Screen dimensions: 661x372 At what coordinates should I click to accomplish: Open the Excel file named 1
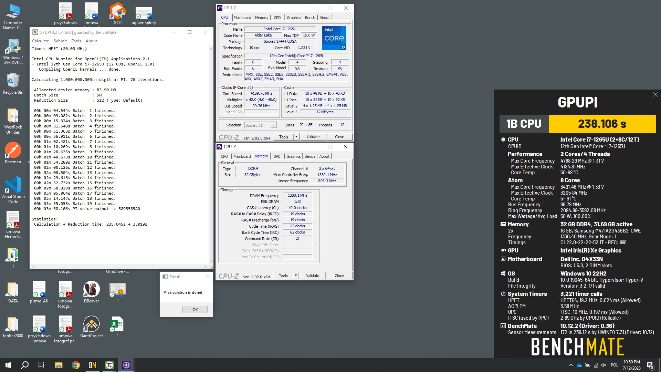[x=117, y=327]
